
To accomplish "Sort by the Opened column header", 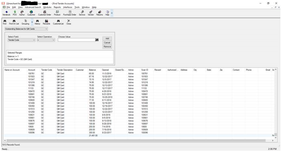I will pyautogui.click(x=105, y=70).
